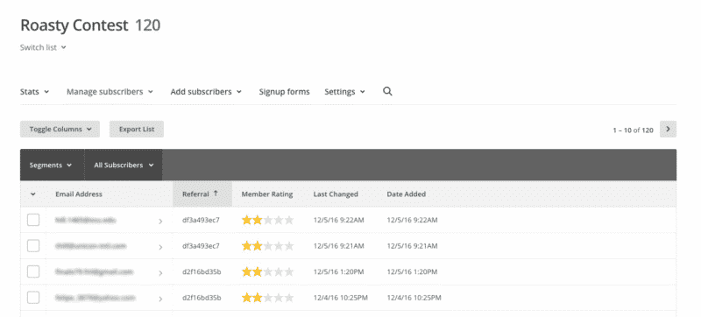Open the Stats menu
Image resolution: width=701 pixels, height=317 pixels.
34,92
